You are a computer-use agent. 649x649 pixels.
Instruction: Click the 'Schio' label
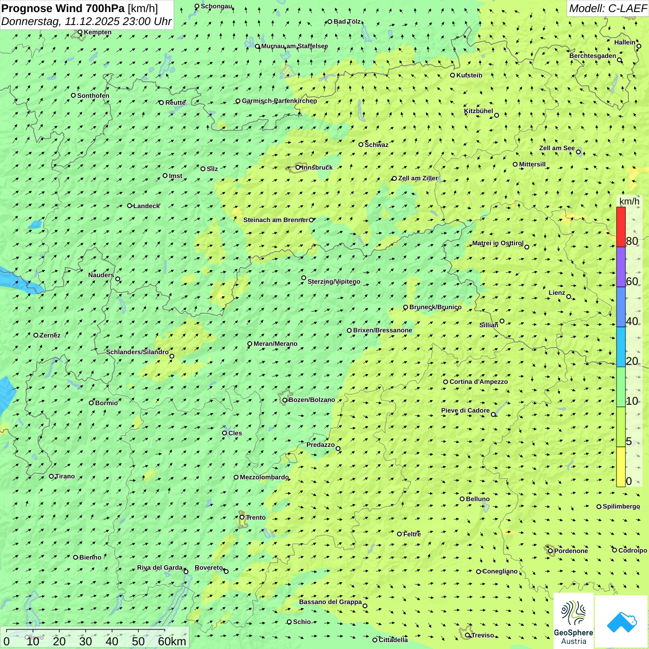[302, 622]
